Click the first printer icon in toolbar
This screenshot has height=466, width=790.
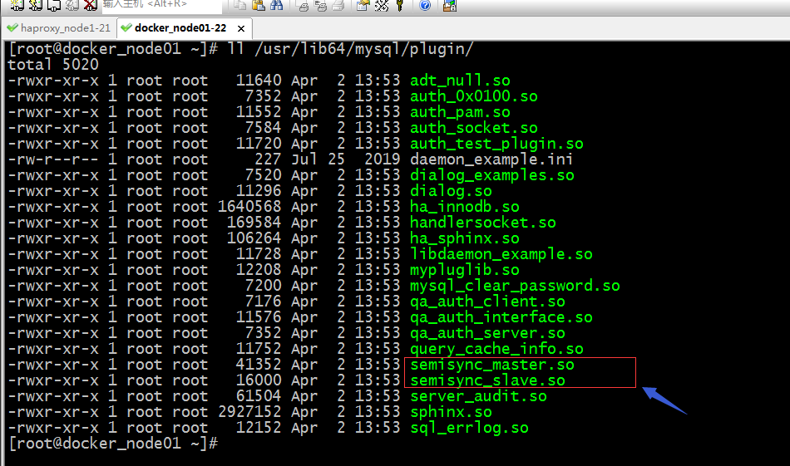click(304, 6)
